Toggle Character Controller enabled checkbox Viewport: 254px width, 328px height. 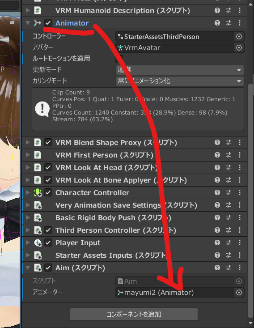pyautogui.click(x=48, y=193)
